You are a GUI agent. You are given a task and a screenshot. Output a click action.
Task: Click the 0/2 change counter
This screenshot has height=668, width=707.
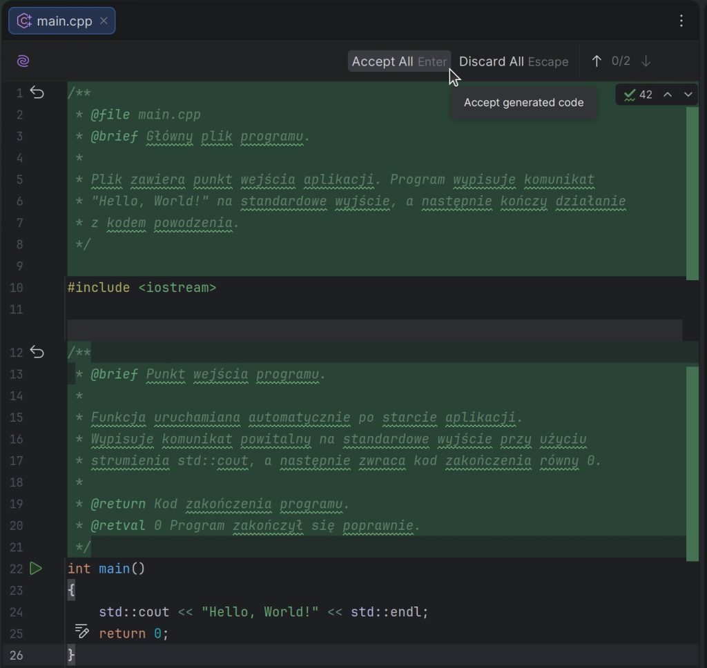point(621,61)
